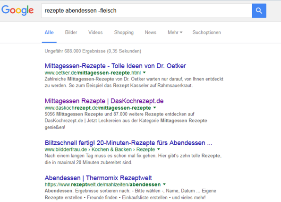Click the www.daskochrezept.de/mittagessen-rezepte URL text
The width and height of the screenshot is (281, 202).
pos(98,108)
